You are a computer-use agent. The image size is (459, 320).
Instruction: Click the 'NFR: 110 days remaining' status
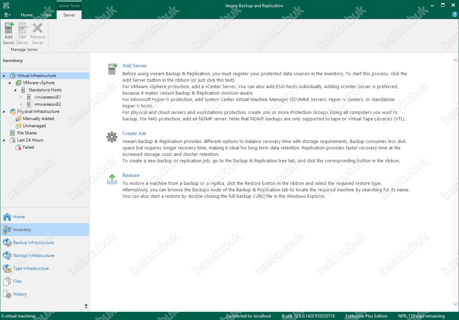point(421,316)
